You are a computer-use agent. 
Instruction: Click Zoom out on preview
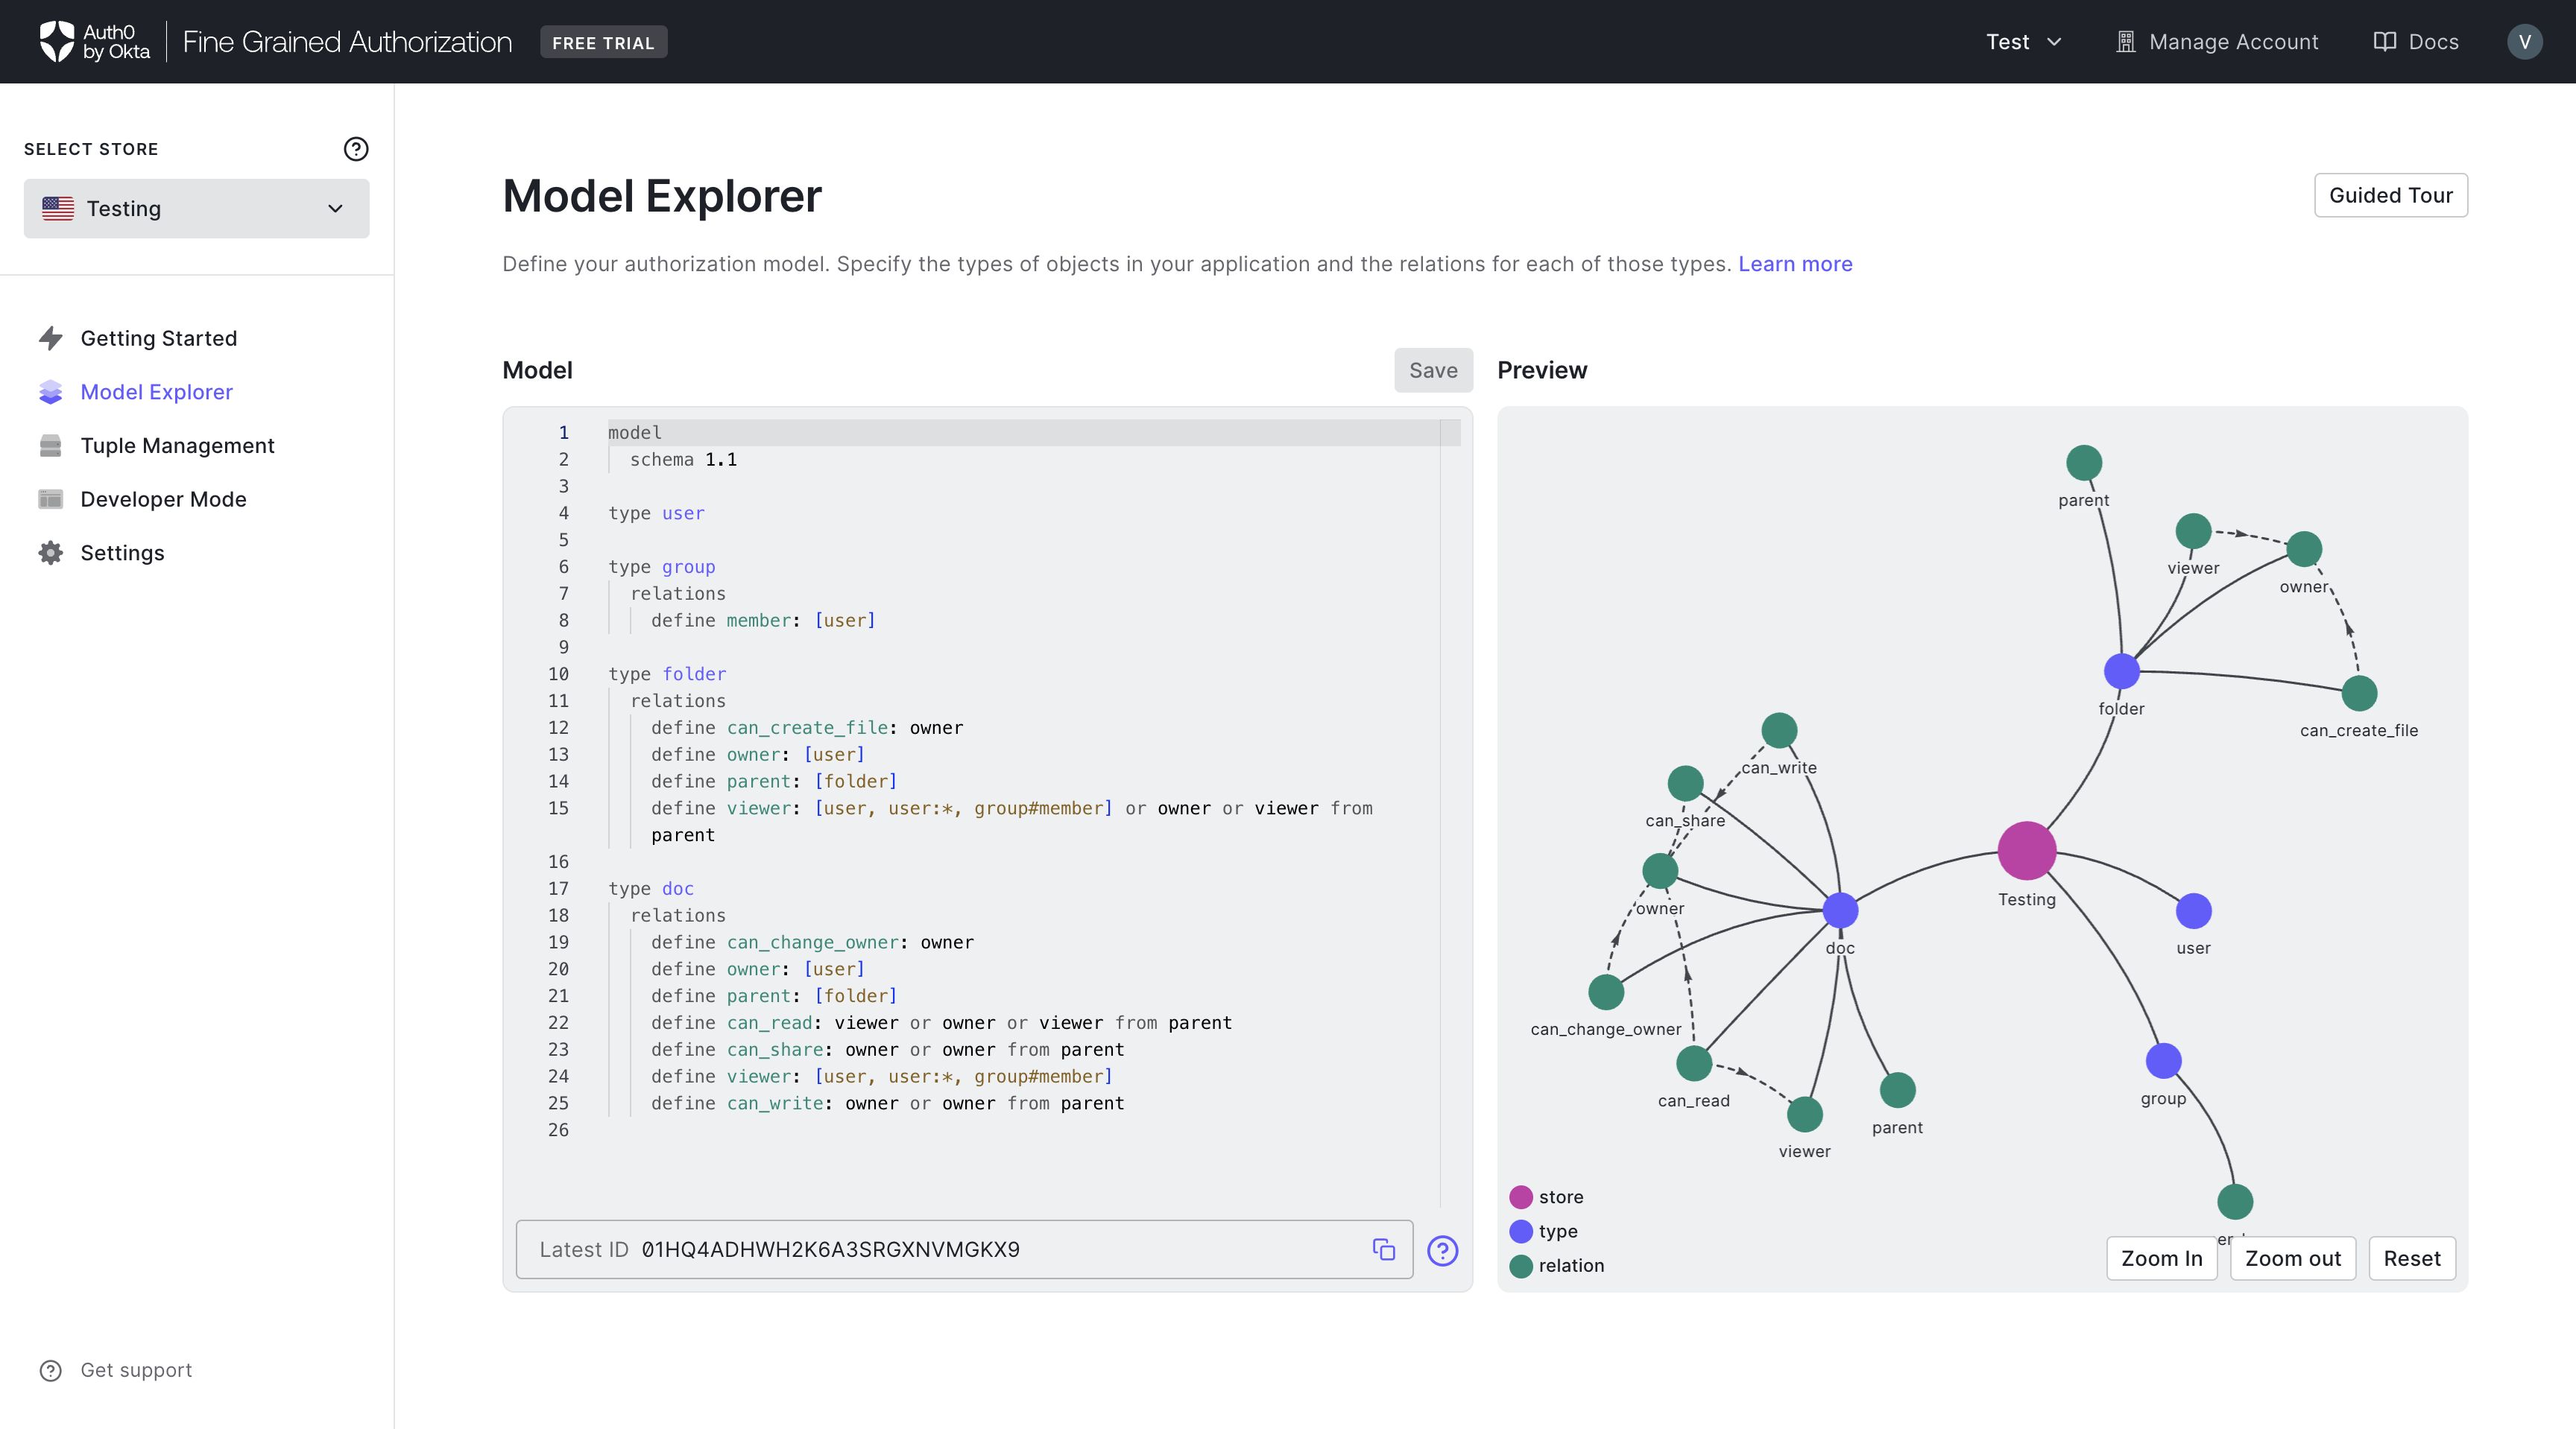point(2292,1258)
